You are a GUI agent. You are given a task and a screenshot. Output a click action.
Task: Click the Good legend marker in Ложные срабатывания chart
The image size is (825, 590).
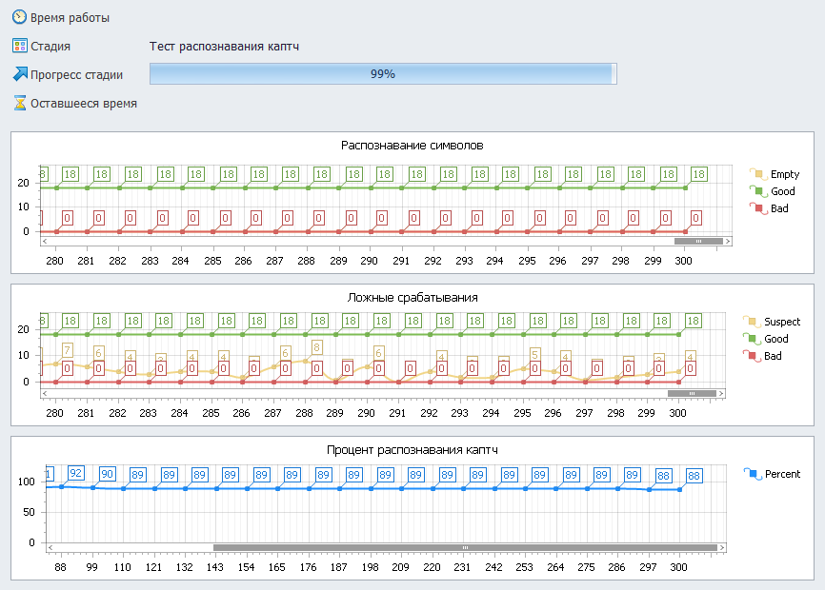752,339
